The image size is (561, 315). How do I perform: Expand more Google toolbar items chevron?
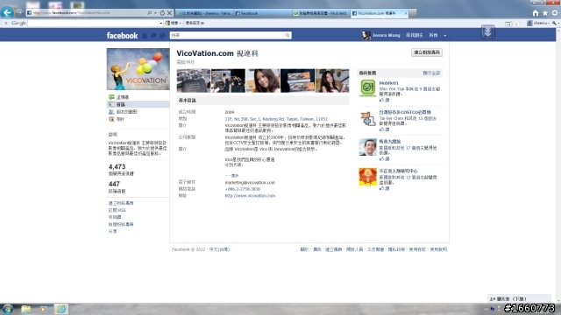[x=202, y=23]
